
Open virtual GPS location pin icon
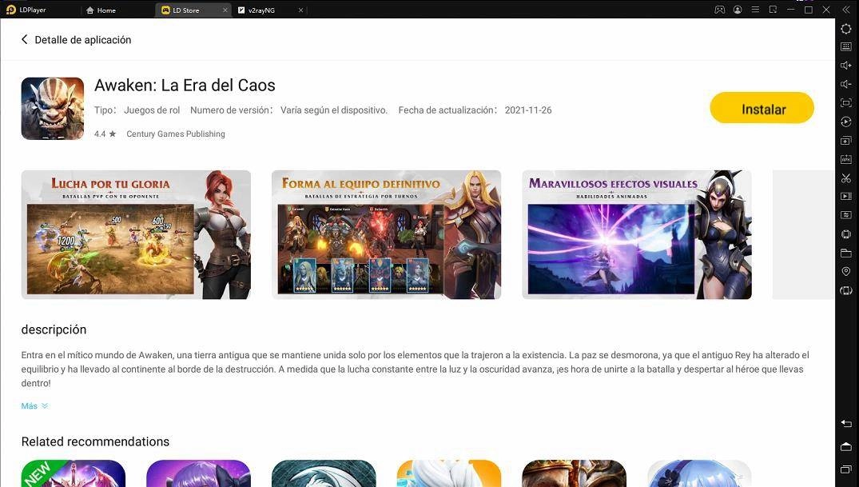(846, 271)
